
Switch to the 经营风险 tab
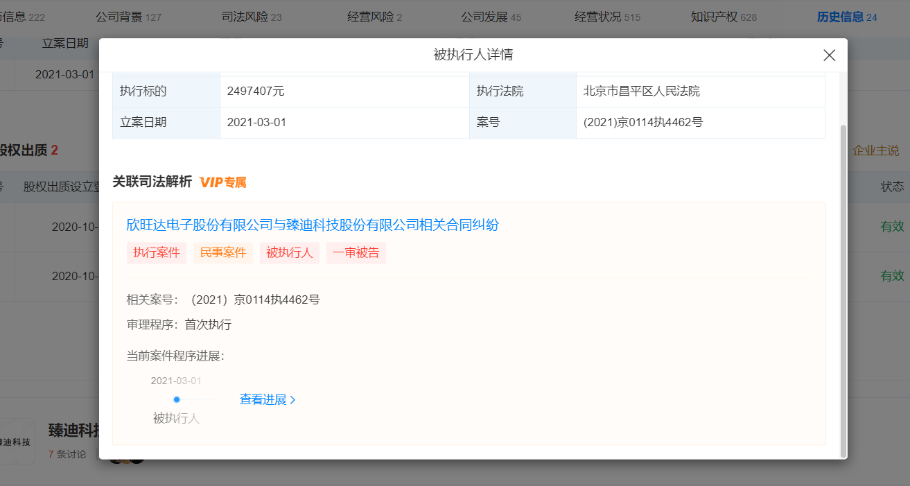375,17
